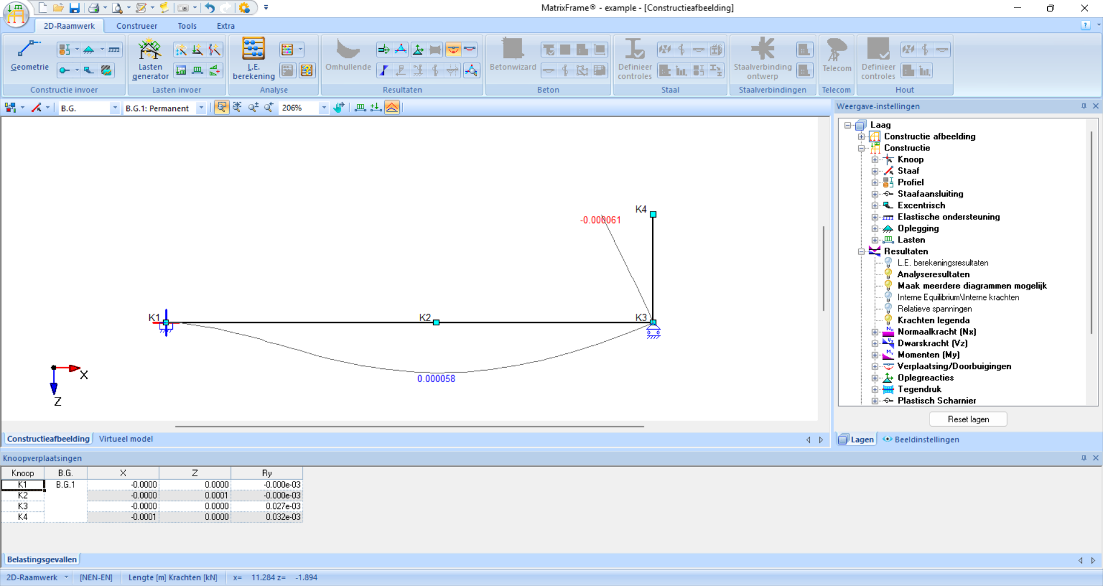The width and height of the screenshot is (1103, 586).
Task: Toggle the Krachten legenda light bulb
Action: pos(888,320)
